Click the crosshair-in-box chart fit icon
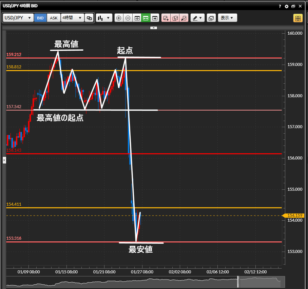Screen dimensions: 308x289 click(x=137, y=18)
